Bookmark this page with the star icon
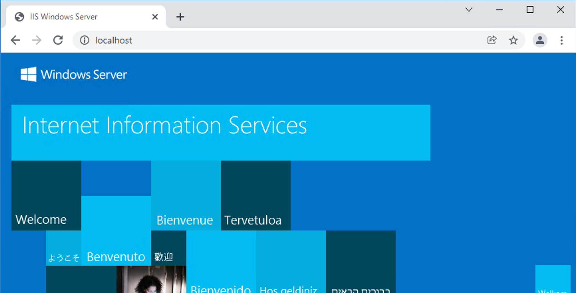Viewport: 576px width, 293px height. pos(513,40)
